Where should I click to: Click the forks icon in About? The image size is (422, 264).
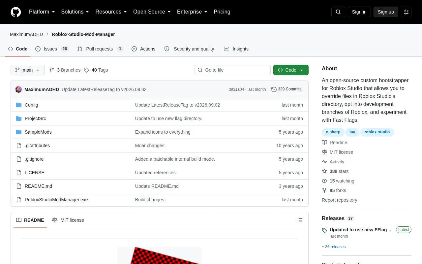tap(324, 190)
